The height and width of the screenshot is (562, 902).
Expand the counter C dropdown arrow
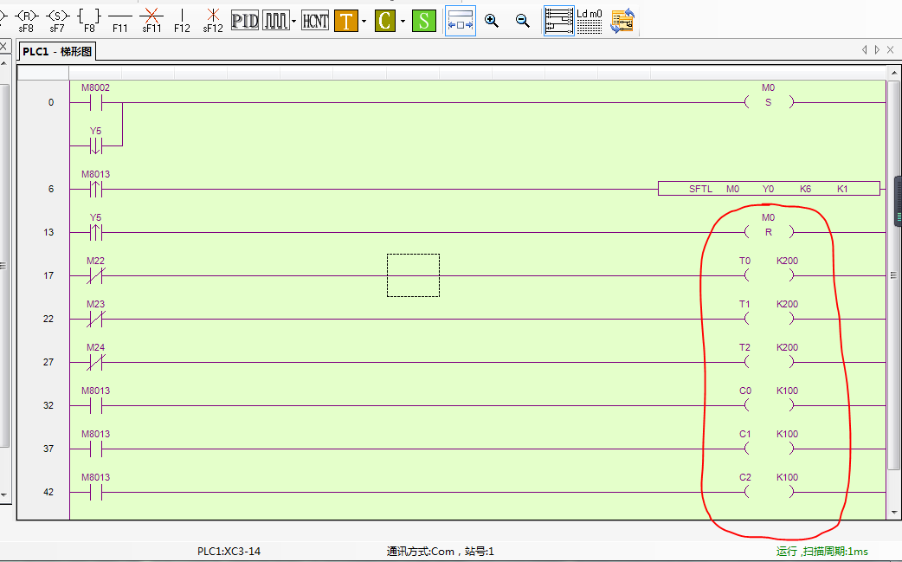[403, 21]
